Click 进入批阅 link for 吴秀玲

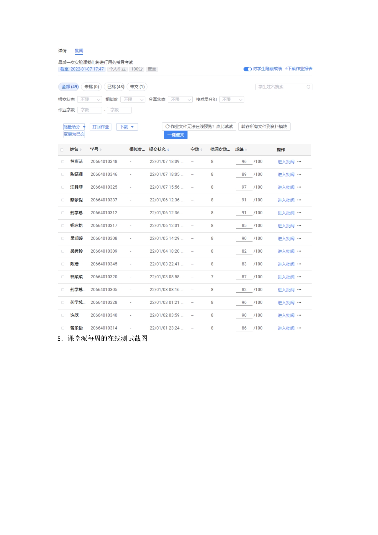286,251
